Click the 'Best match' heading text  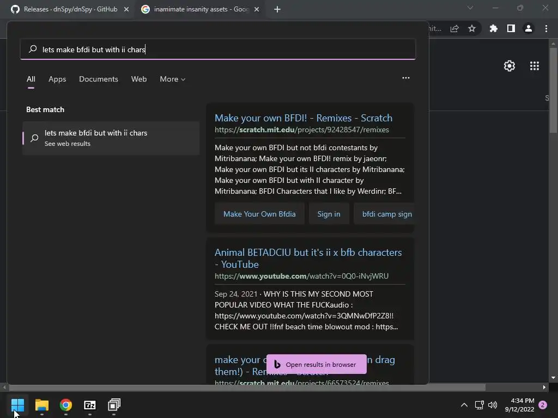(45, 109)
